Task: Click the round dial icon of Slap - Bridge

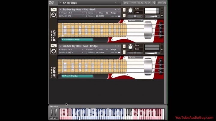Action: tap(53, 51)
